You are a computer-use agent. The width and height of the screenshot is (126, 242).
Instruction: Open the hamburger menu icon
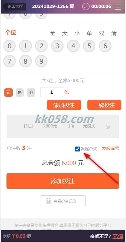[118, 7]
